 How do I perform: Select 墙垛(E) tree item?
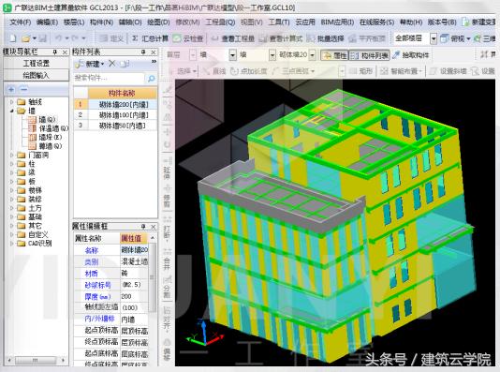[45, 138]
